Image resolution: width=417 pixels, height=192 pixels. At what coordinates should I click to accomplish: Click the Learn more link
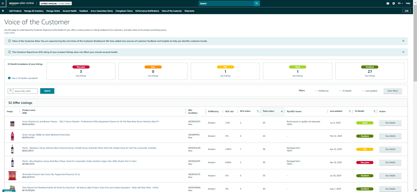10,33
